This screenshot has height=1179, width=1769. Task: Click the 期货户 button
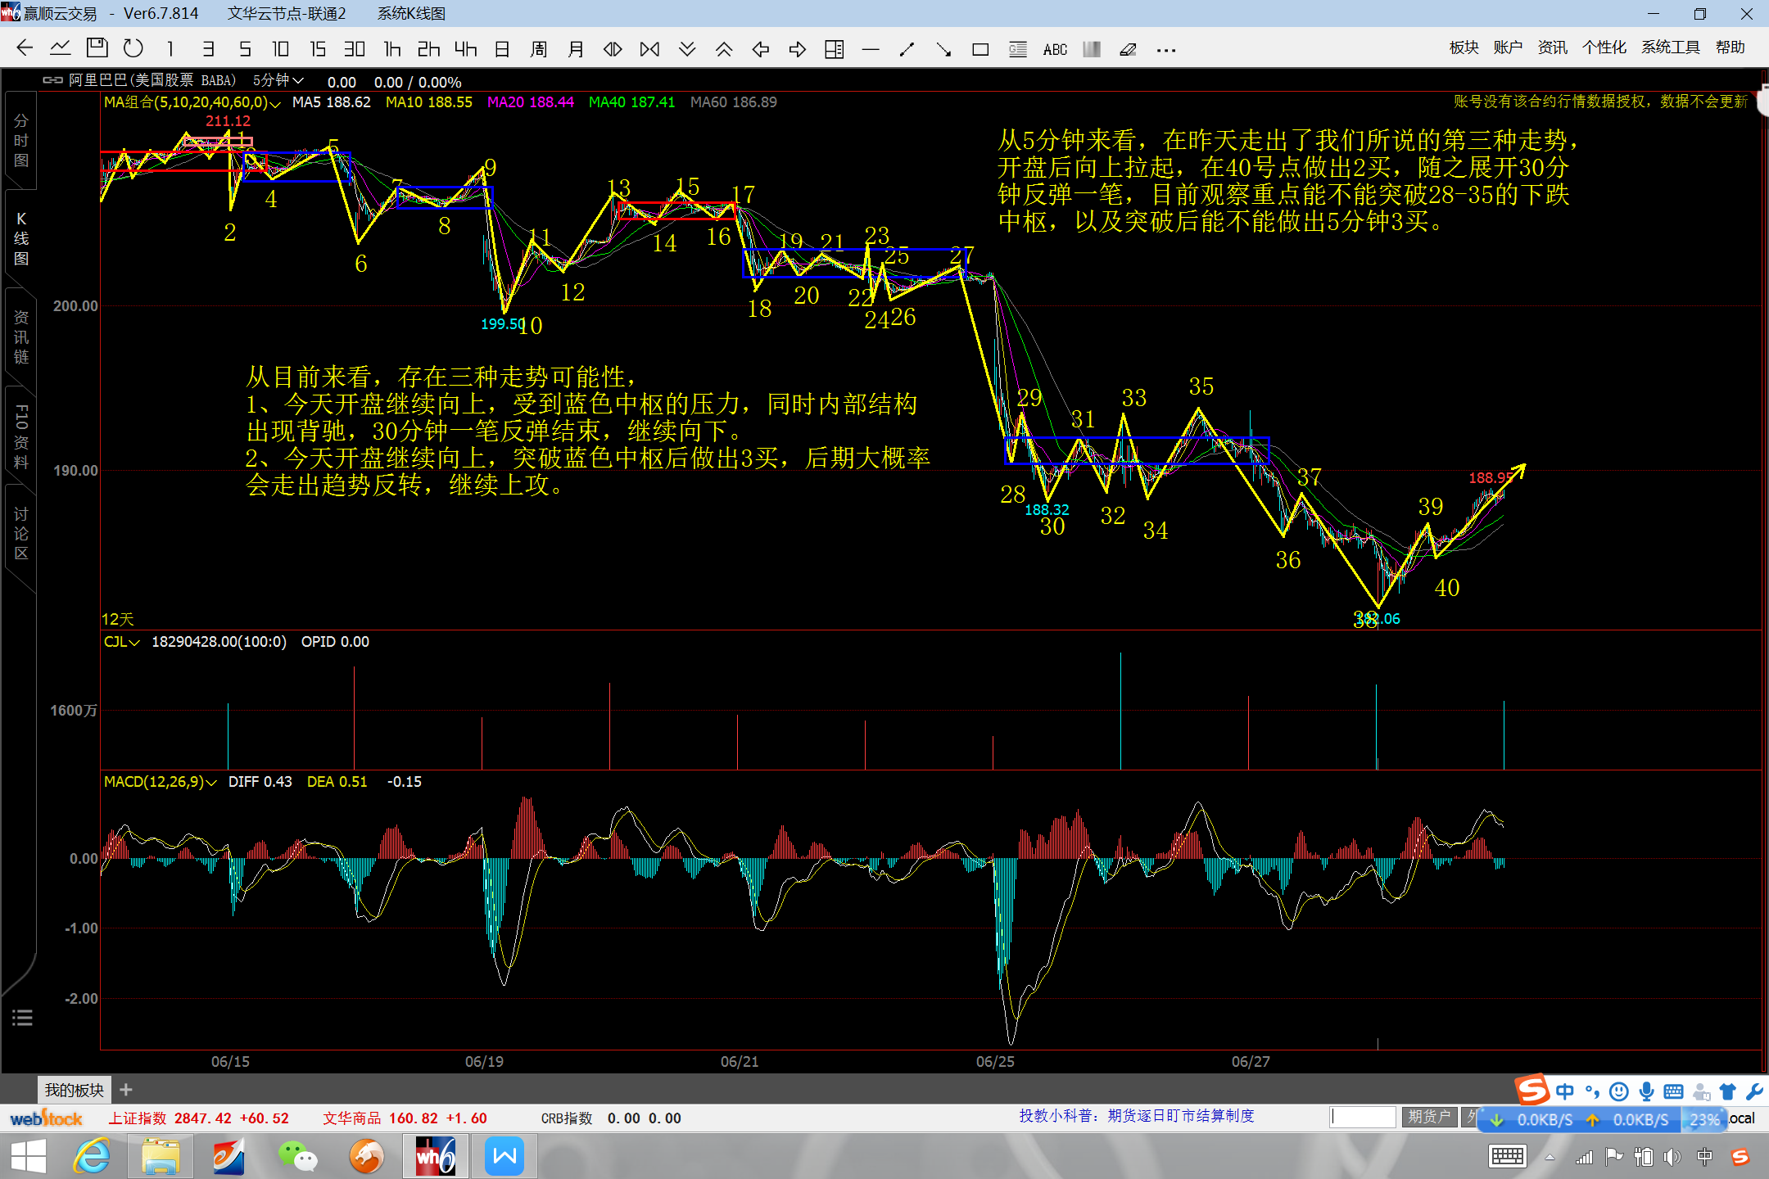tap(1429, 1117)
